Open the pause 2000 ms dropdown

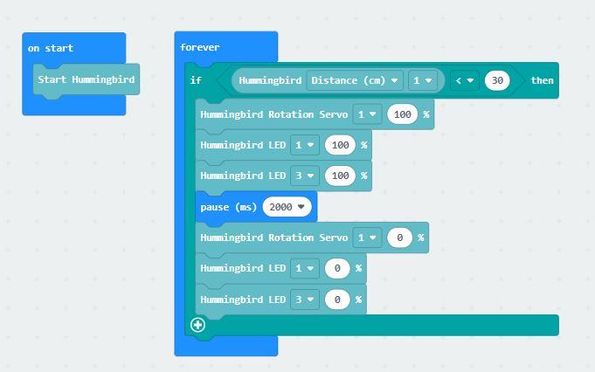pos(287,207)
